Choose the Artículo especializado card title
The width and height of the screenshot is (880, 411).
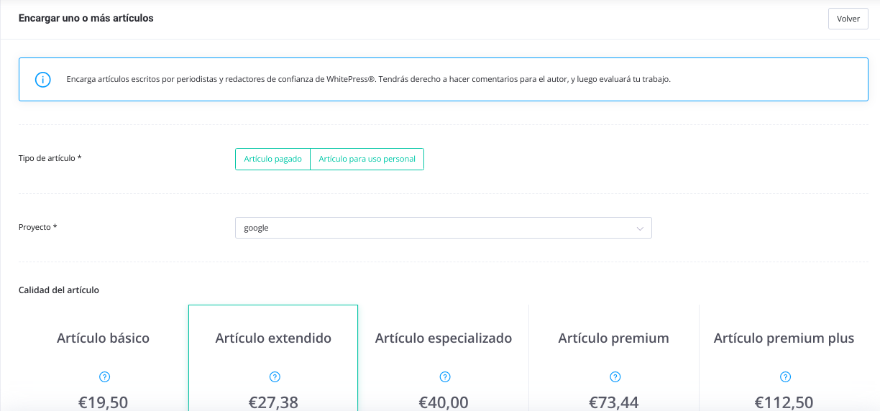coord(444,338)
